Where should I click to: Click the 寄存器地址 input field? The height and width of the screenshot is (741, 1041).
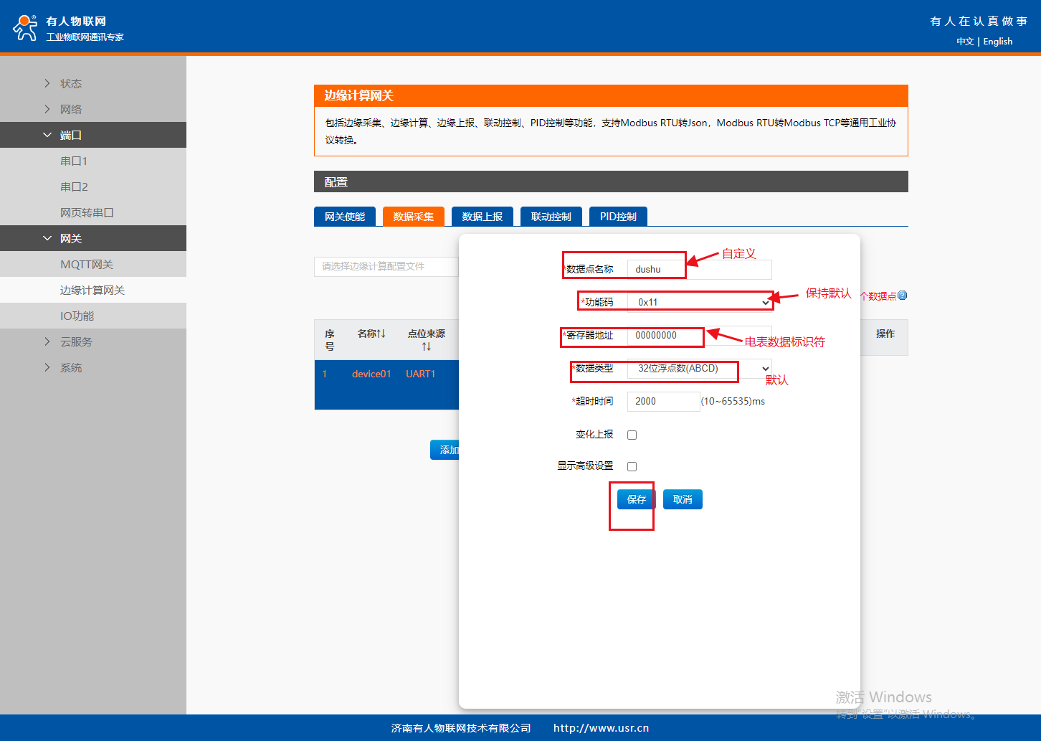point(699,335)
